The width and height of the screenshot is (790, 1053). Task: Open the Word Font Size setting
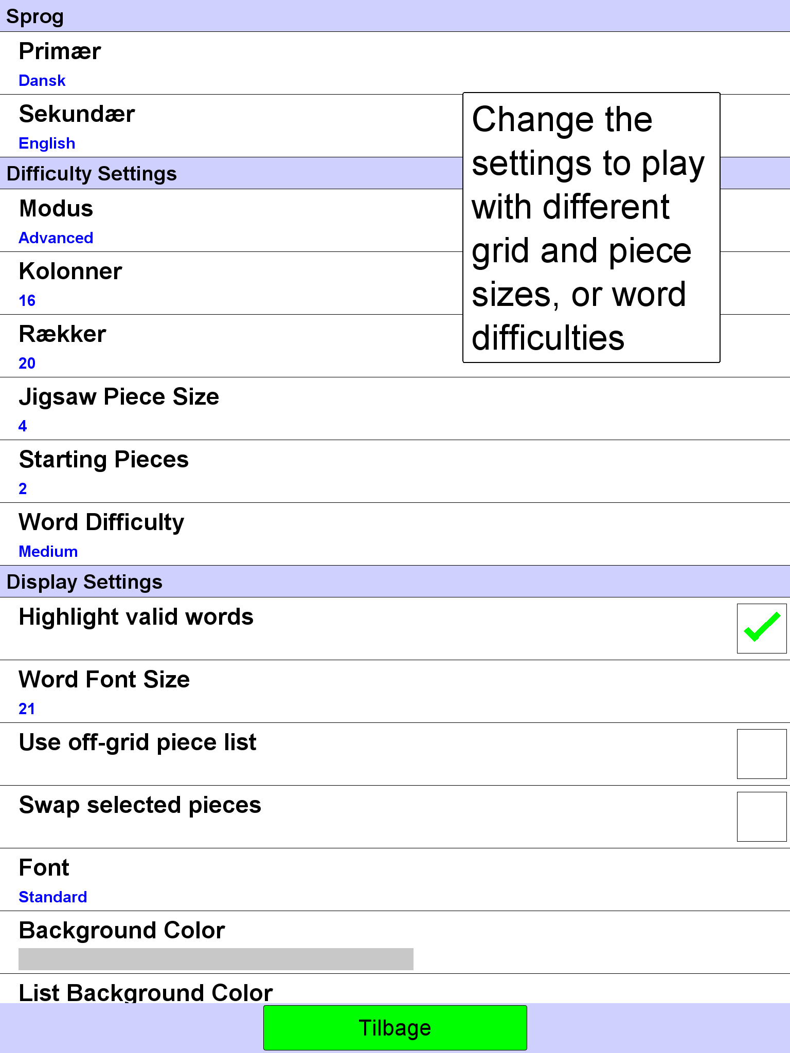(395, 692)
